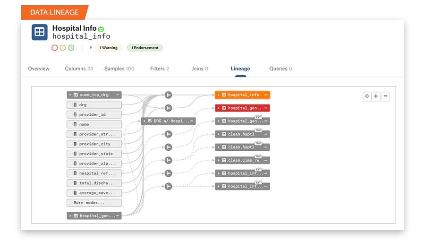Click the green bot icon beside Hospital Info

101,29
